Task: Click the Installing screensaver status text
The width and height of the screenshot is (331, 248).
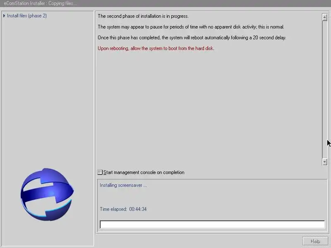Action: pos(123,185)
